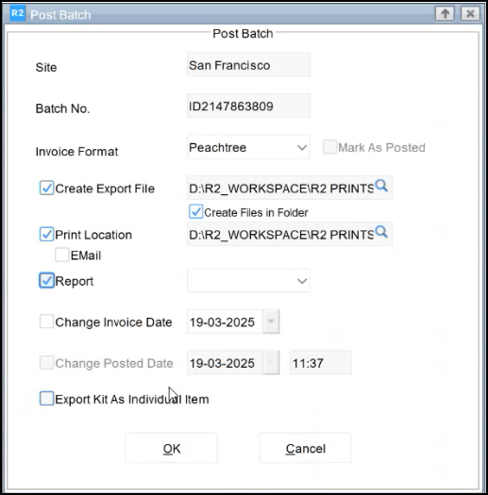Click the R2 application icon in title bar
The image size is (488, 495).
point(17,13)
